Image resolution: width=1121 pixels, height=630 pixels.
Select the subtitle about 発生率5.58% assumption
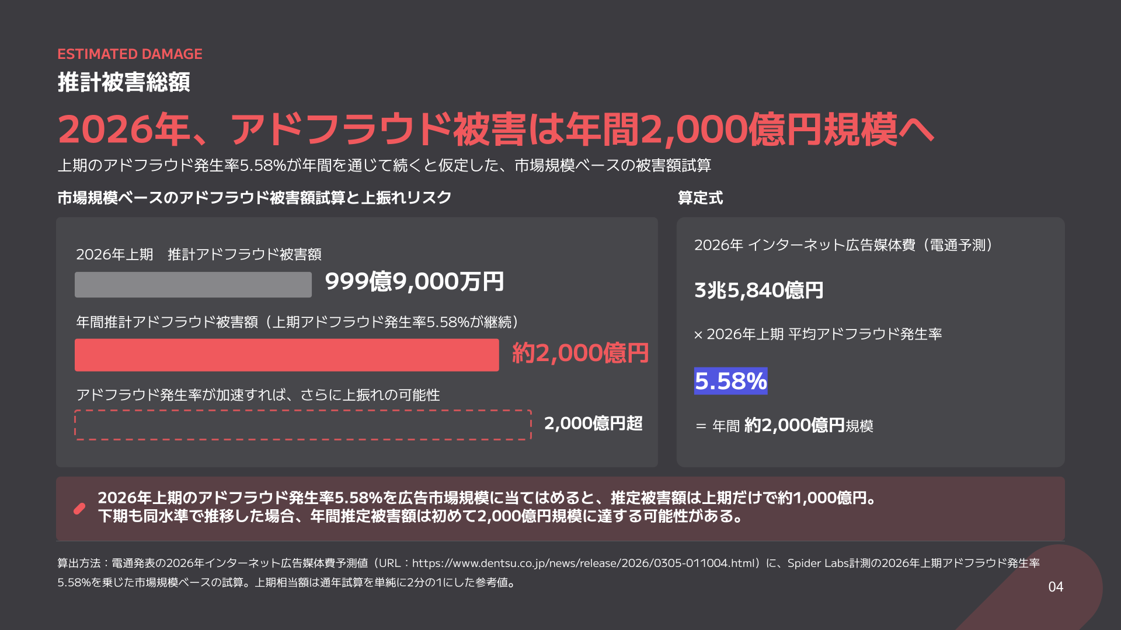pos(384,166)
